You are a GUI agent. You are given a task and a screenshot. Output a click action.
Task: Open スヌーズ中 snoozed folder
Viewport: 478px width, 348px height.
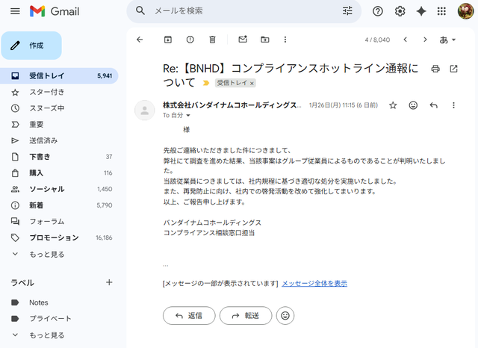[59, 108]
